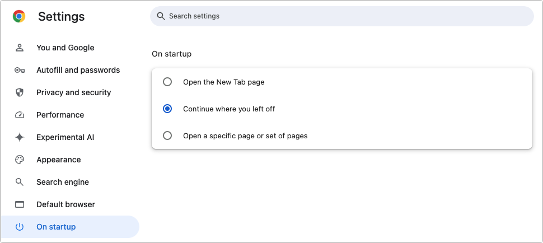Open Experimental AI via its sparkle icon
This screenshot has height=243, width=543.
20,137
